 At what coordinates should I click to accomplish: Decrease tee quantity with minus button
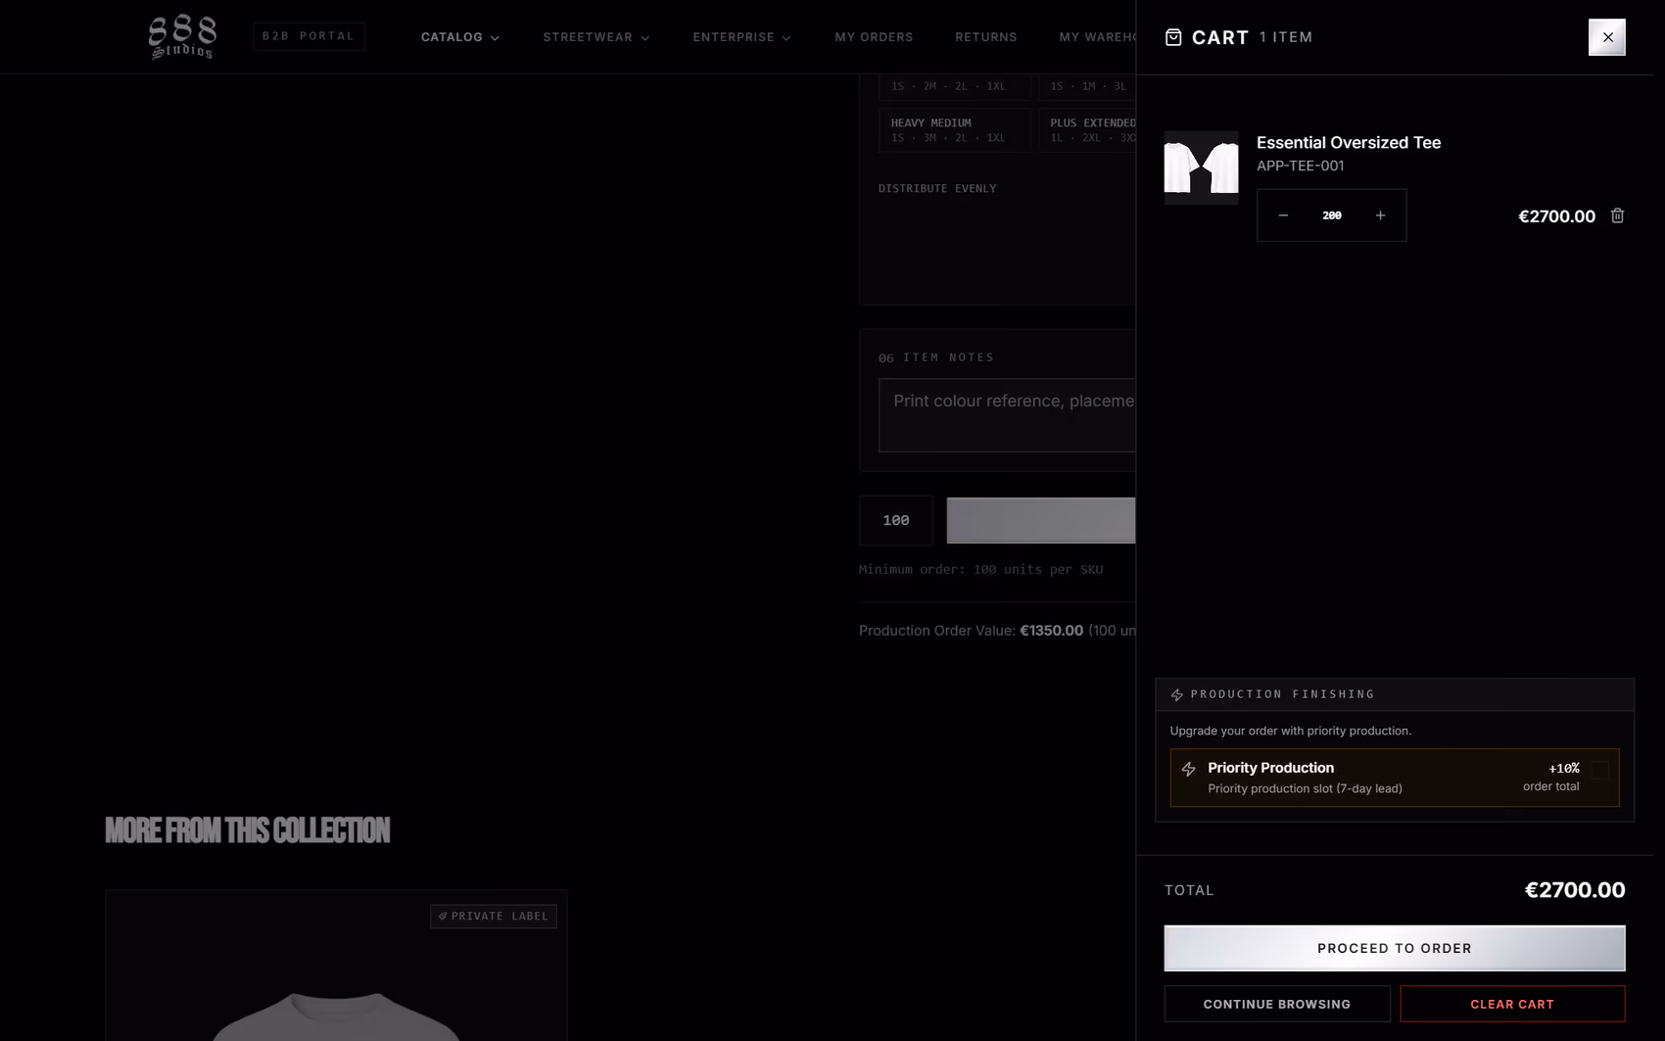pos(1283,215)
